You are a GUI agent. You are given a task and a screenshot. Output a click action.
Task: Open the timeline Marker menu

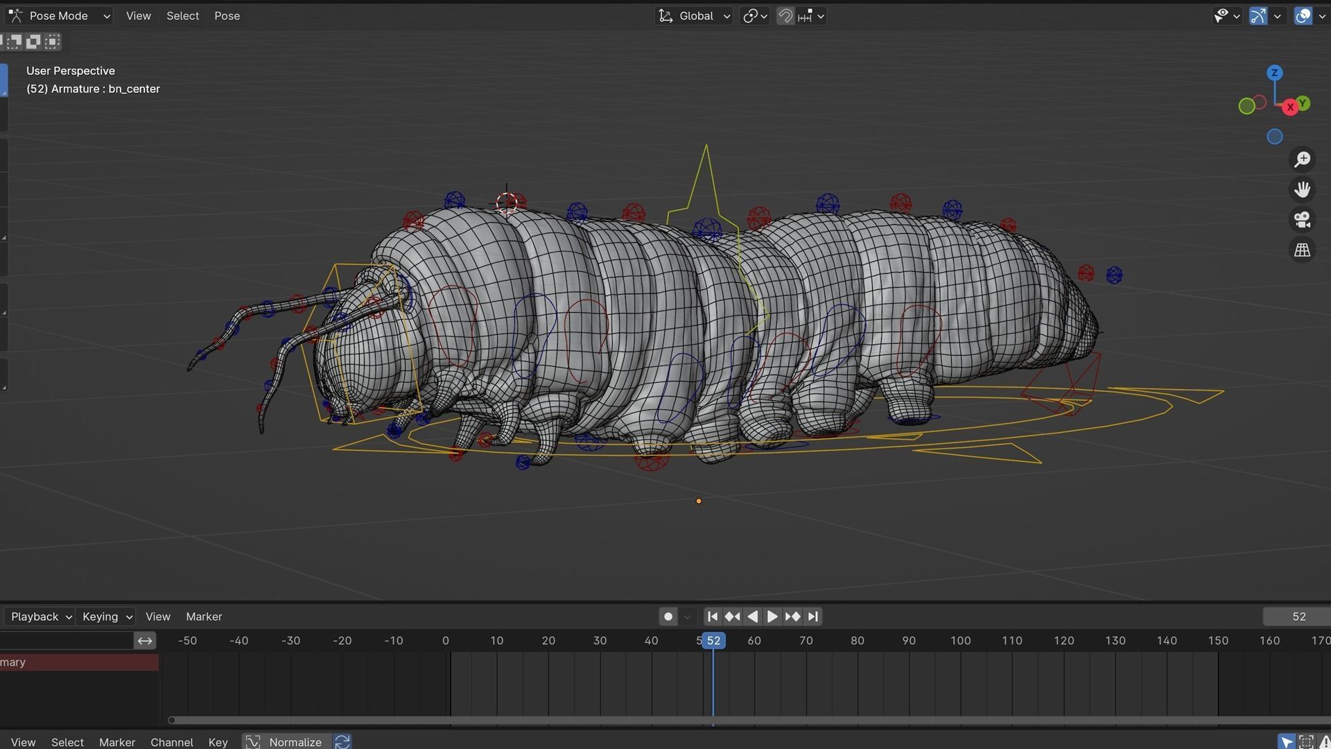click(x=204, y=617)
